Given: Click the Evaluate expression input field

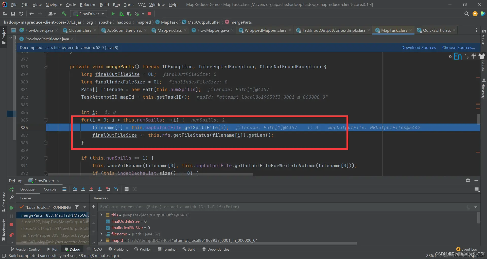Looking at the screenshot, I should 282,207.
